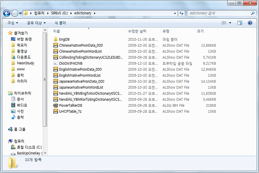
Task: Select edictionary in the address breadcrumb
Action: pyautogui.click(x=83, y=13)
